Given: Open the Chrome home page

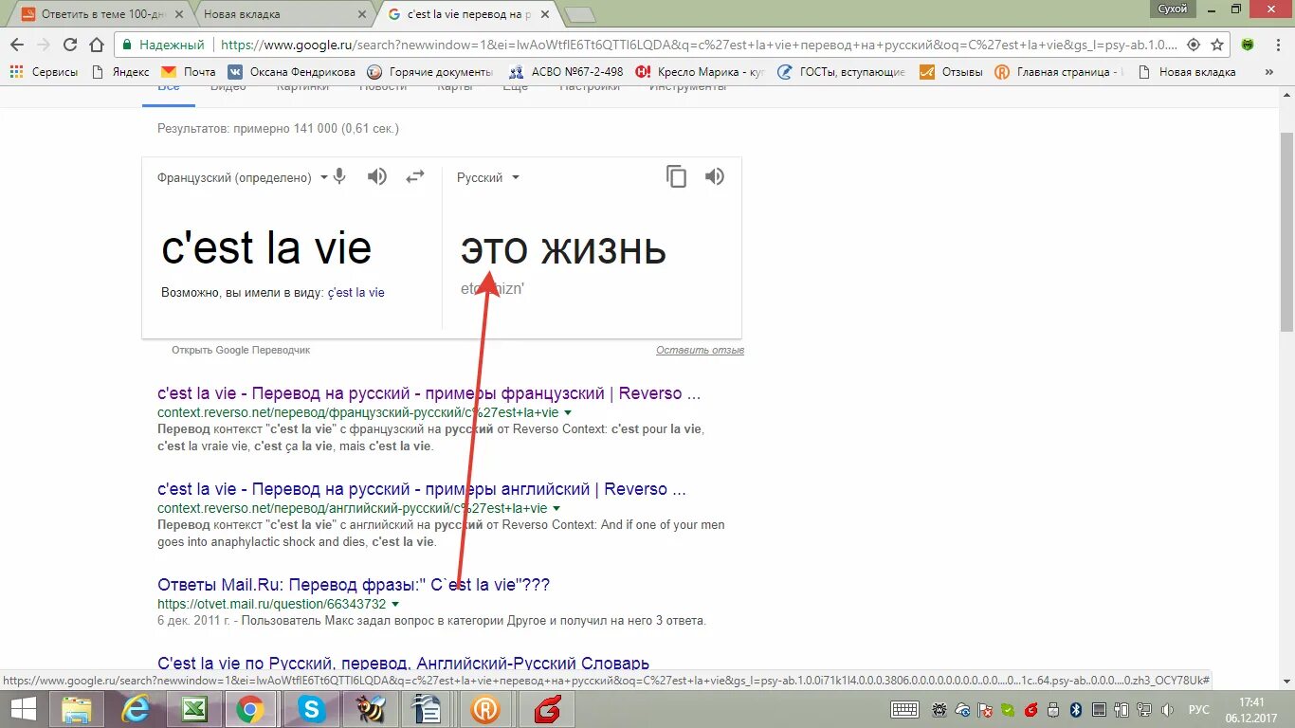Looking at the screenshot, I should click(96, 45).
